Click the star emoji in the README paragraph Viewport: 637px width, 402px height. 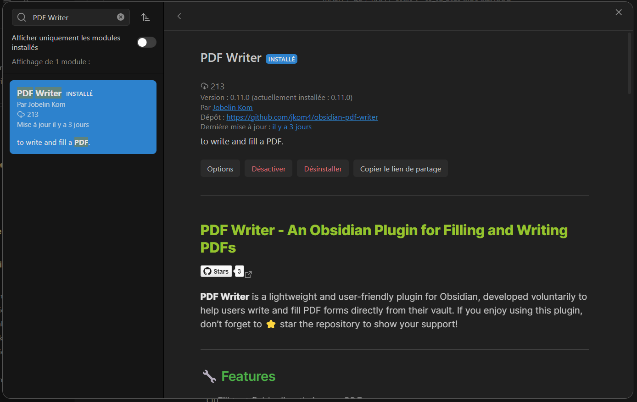coord(271,325)
